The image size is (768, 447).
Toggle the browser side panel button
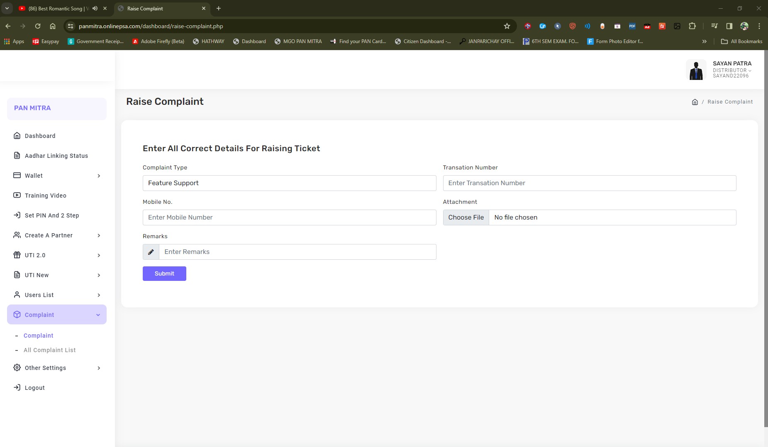click(x=729, y=26)
